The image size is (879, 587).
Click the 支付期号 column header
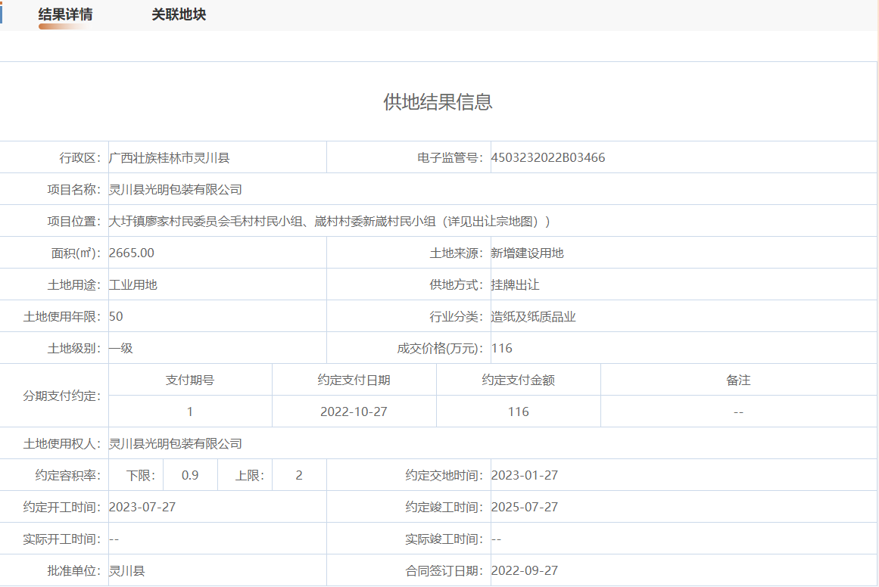point(190,380)
